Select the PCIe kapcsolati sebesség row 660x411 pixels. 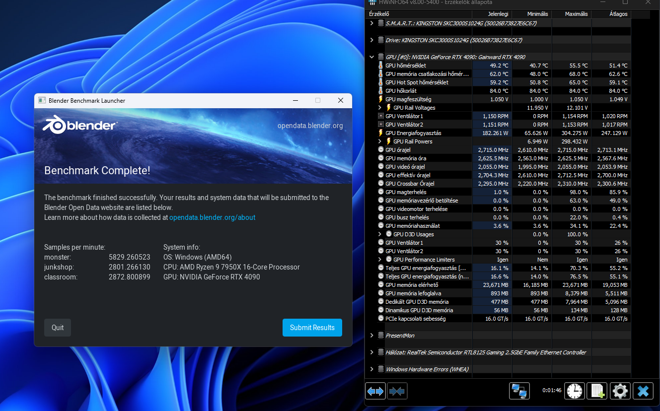pyautogui.click(x=499, y=319)
